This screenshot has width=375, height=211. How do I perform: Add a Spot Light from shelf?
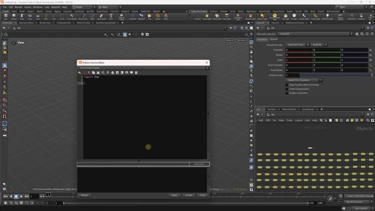coord(217,16)
